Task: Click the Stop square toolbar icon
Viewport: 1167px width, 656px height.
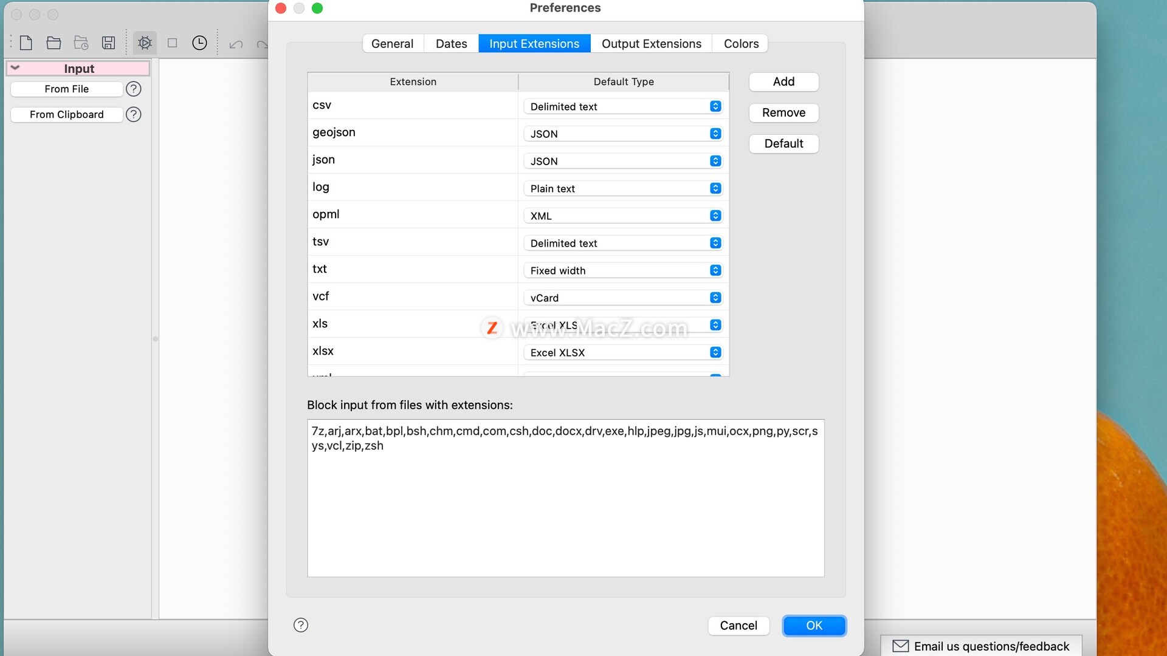Action: [172, 43]
